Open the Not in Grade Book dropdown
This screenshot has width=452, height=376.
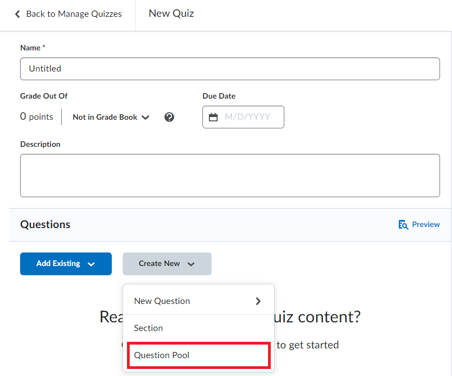111,117
